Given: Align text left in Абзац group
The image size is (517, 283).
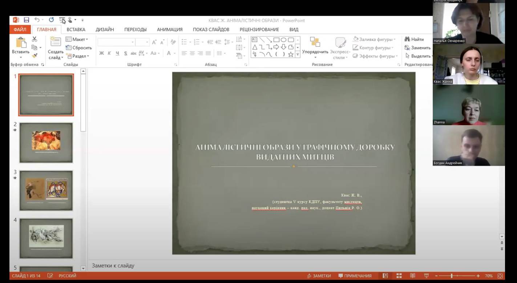Looking at the screenshot, I should (x=184, y=53).
